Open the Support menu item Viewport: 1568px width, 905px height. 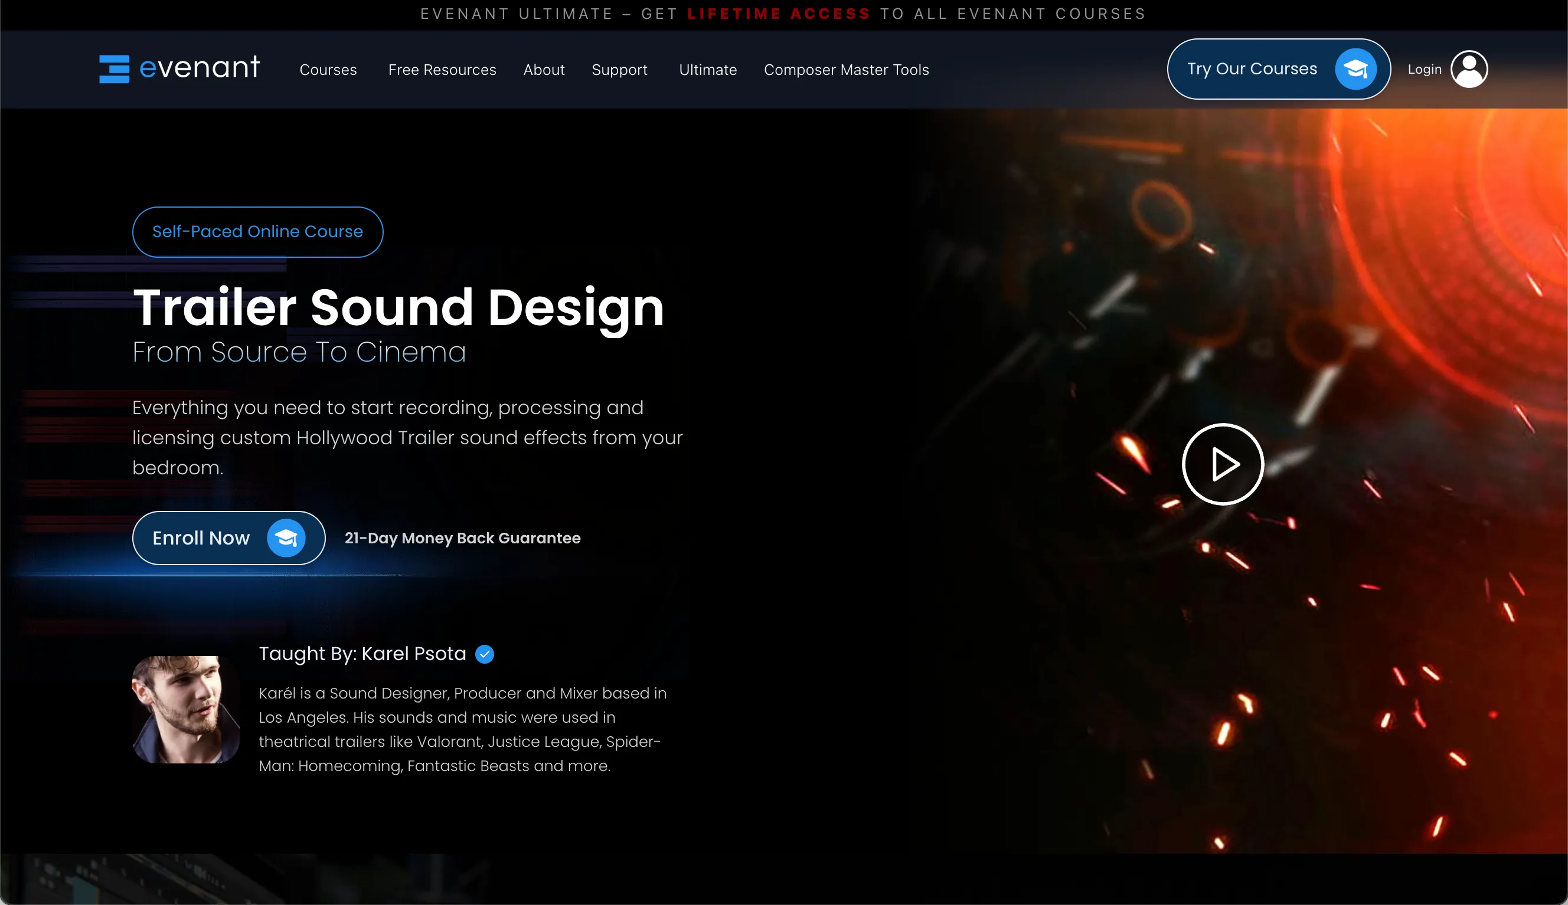(x=619, y=70)
